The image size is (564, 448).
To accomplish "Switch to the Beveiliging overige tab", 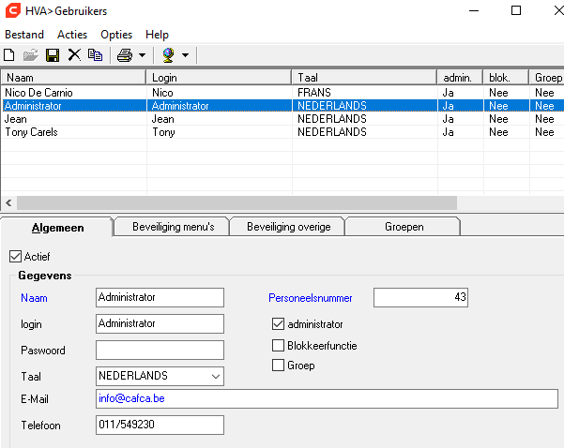I will tap(288, 227).
